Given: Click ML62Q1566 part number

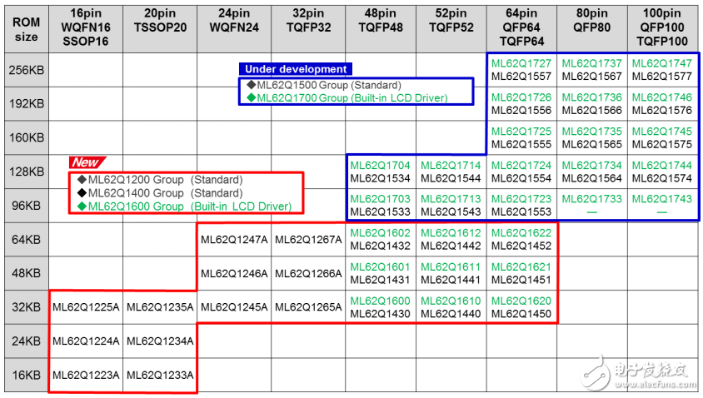Looking at the screenshot, I should 592,110.
